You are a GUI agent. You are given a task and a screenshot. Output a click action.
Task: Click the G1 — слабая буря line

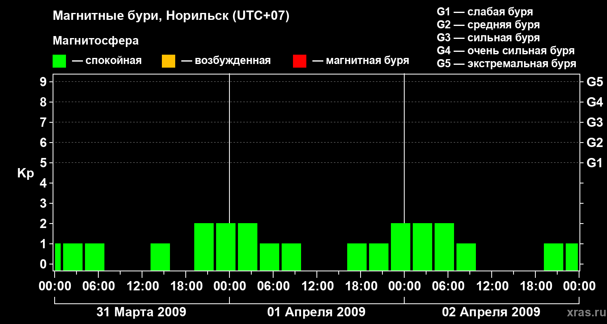(485, 12)
